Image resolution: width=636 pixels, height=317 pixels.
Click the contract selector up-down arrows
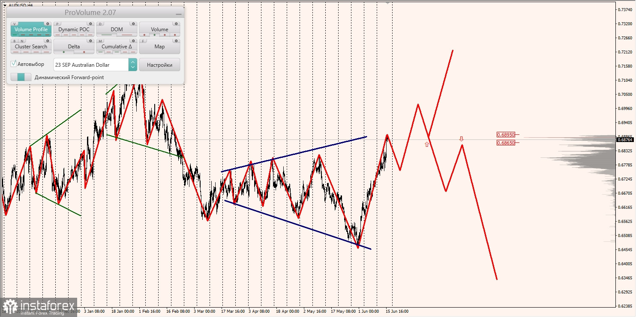click(x=133, y=65)
